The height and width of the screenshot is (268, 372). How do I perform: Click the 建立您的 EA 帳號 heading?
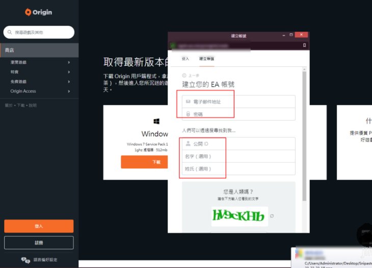[208, 84]
